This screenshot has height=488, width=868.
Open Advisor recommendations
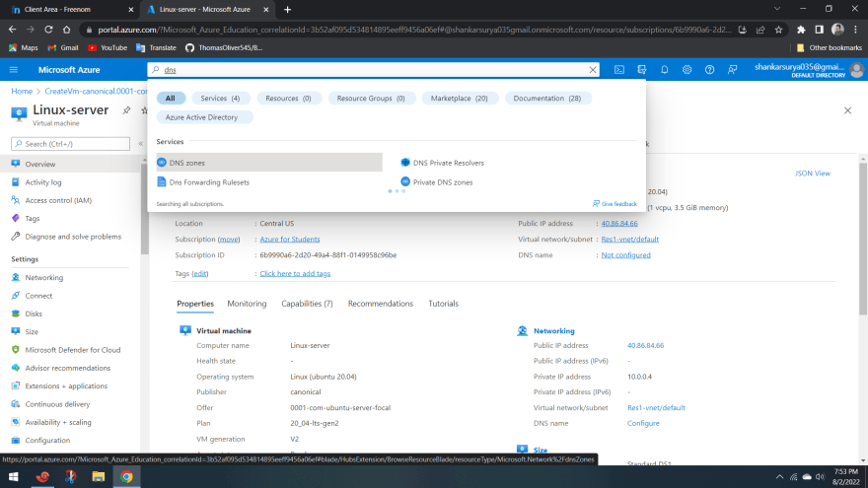click(67, 368)
